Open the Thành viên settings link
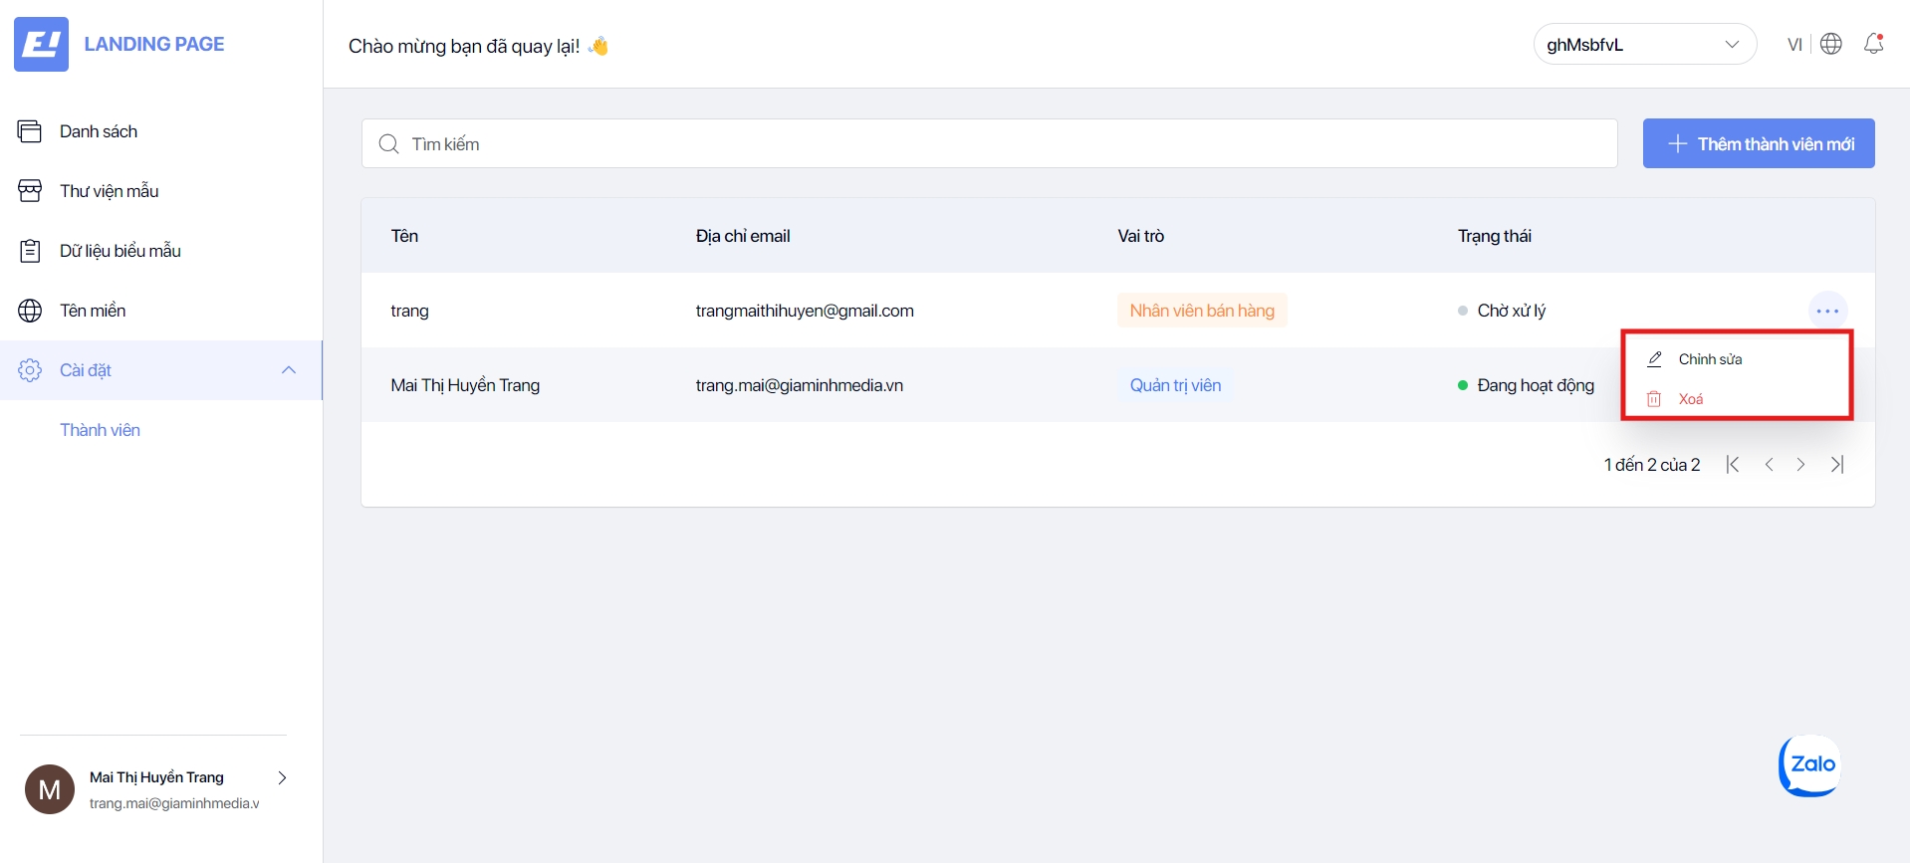1910x863 pixels. (100, 430)
